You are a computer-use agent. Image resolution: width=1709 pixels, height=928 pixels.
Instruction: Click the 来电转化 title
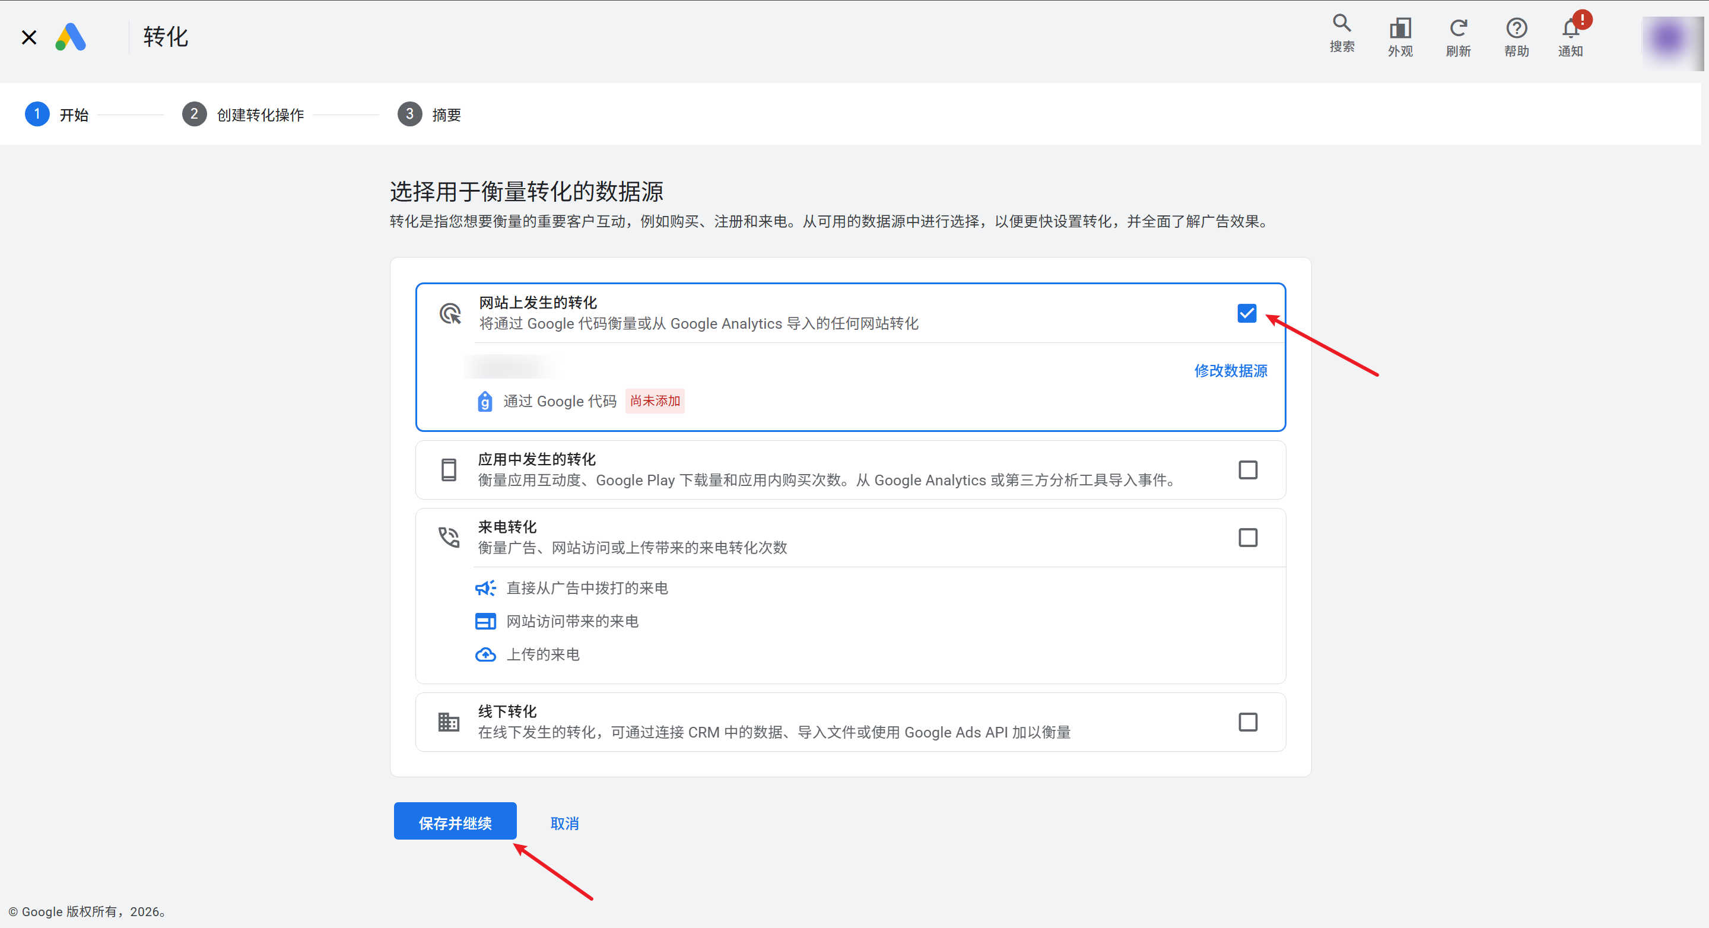tap(507, 527)
